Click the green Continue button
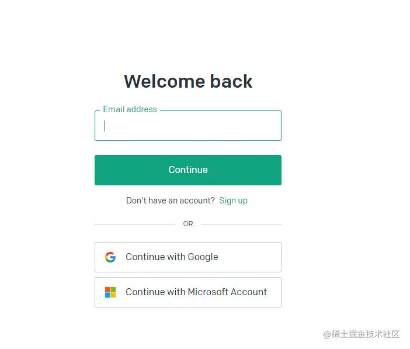This screenshot has height=349, width=410. [188, 170]
